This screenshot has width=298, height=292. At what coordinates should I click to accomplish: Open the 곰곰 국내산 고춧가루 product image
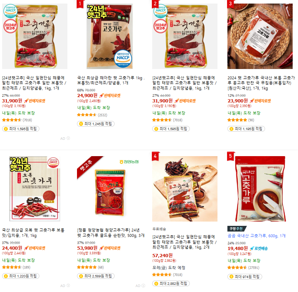(260, 189)
